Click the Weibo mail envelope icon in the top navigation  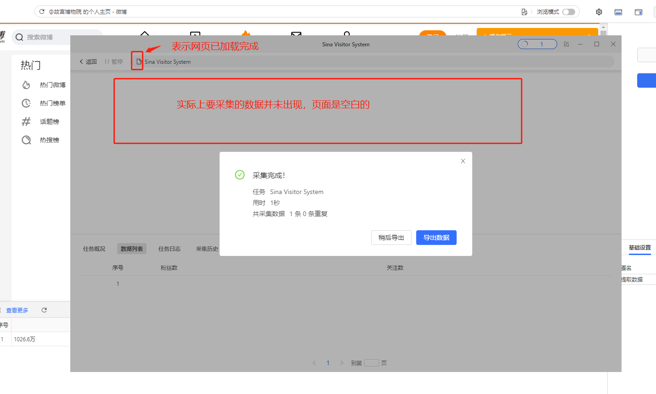pos(296,33)
